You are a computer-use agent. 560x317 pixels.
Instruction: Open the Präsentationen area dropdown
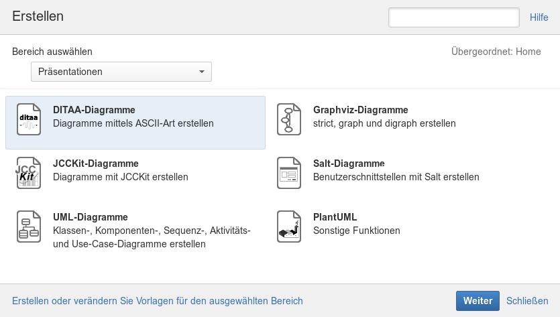click(121, 72)
